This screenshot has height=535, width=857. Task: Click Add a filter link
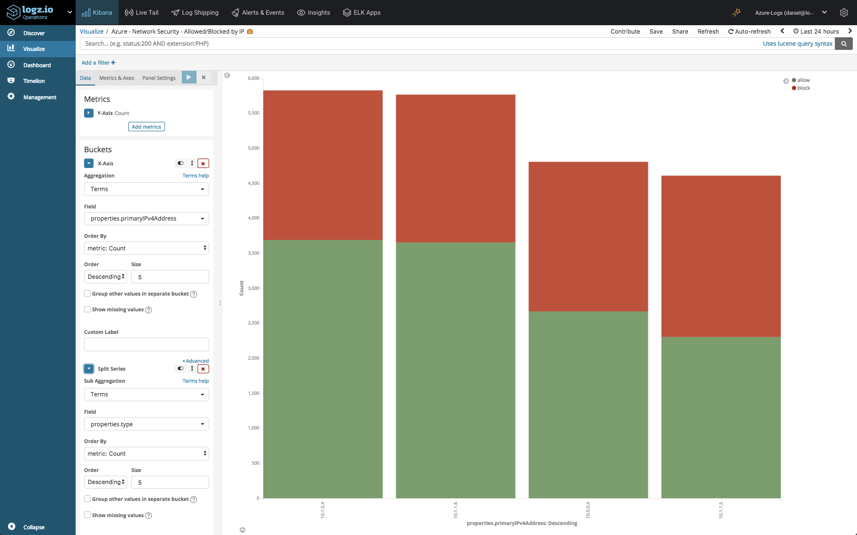pos(98,62)
